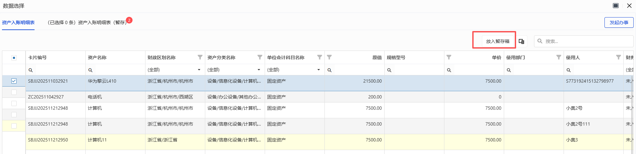
Task: Toggle the select-all checkbox in table header
Action: tap(14, 58)
